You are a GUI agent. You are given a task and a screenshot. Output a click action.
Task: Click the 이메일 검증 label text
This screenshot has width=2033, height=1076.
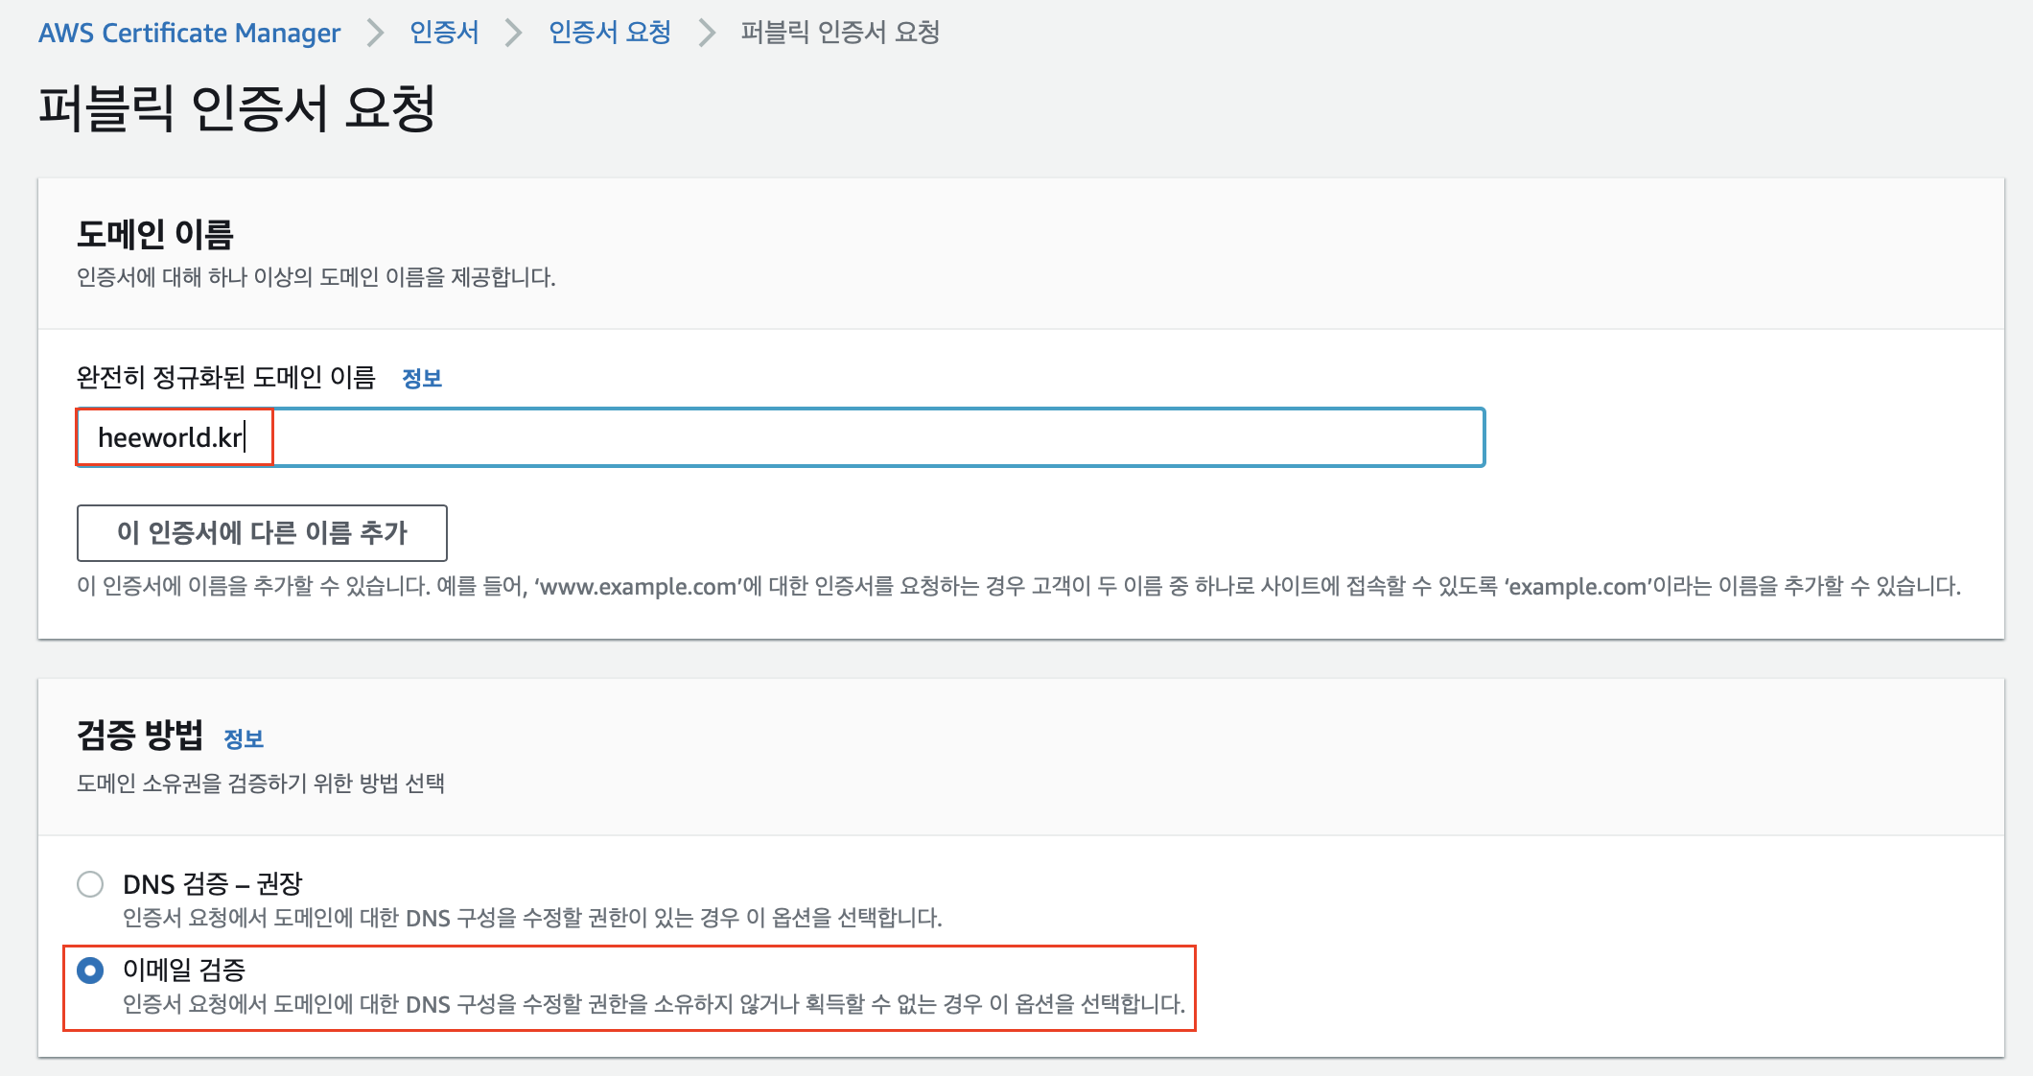(184, 970)
